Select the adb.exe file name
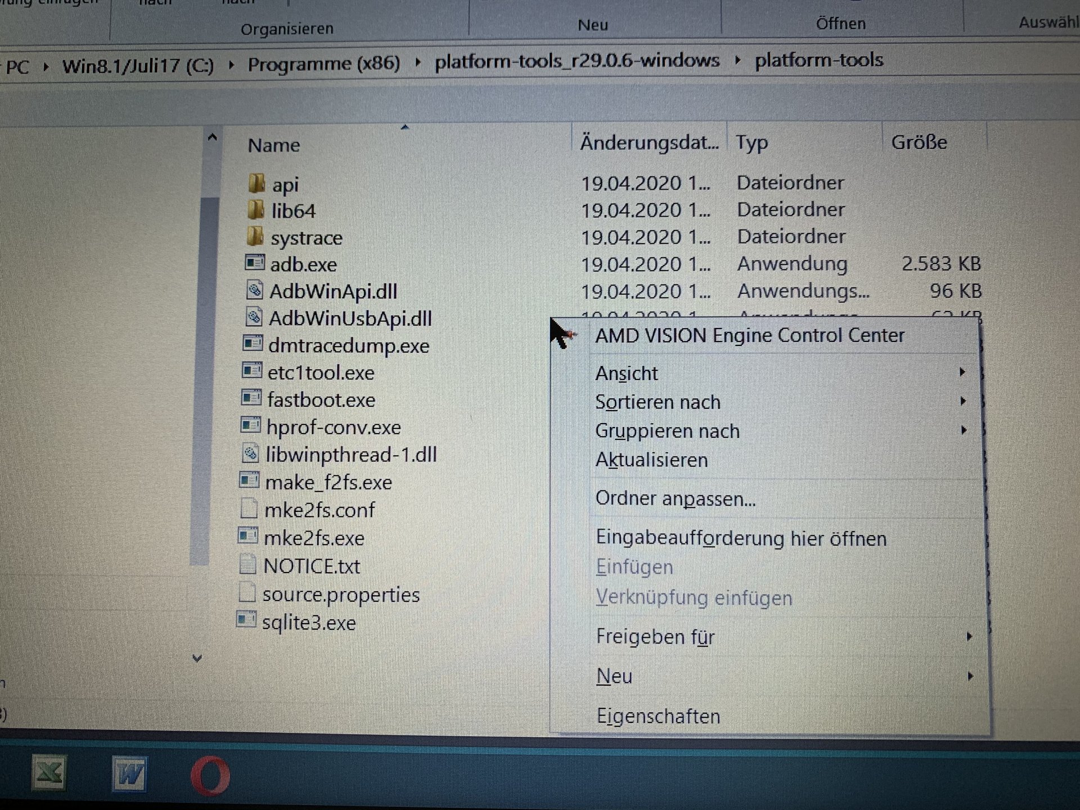This screenshot has height=810, width=1080. point(304,264)
